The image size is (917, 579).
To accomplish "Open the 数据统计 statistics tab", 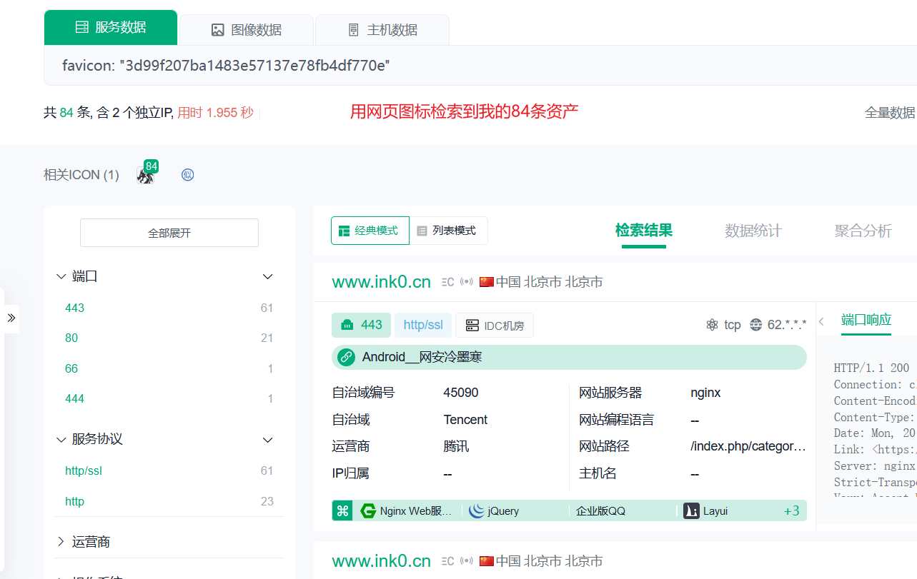I will coord(753,231).
